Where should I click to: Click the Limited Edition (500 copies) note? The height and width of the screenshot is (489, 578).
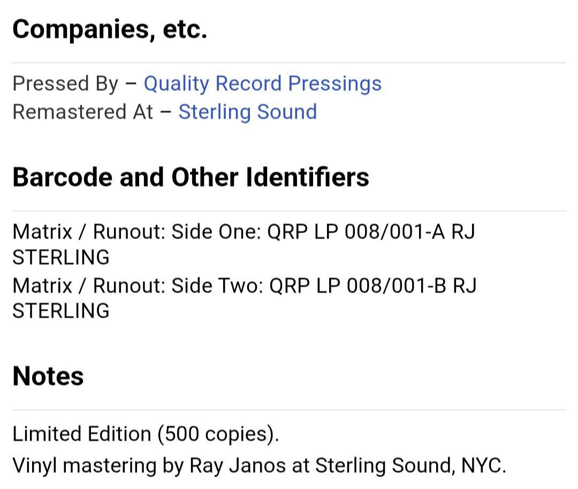tap(146, 434)
